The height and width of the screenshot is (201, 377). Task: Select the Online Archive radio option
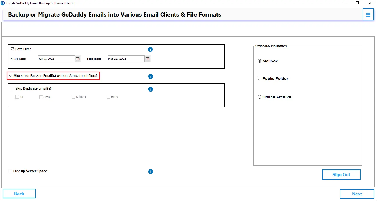point(260,97)
